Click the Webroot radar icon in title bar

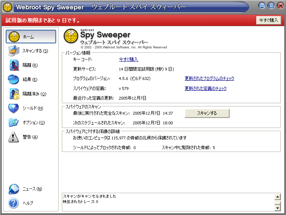[8, 7]
